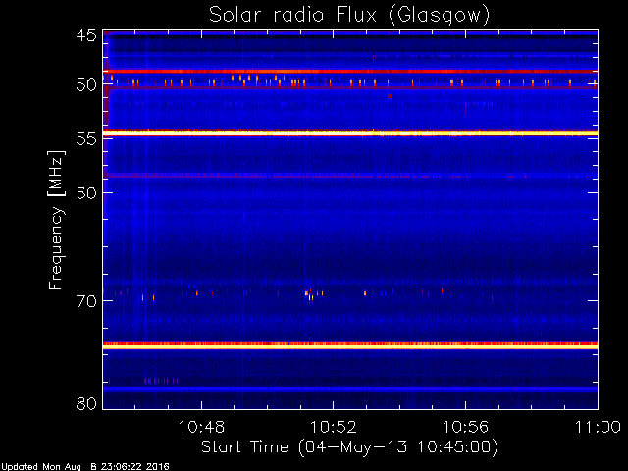Click the 55 MHz frequency axis label
The image size is (628, 471).
(x=86, y=139)
